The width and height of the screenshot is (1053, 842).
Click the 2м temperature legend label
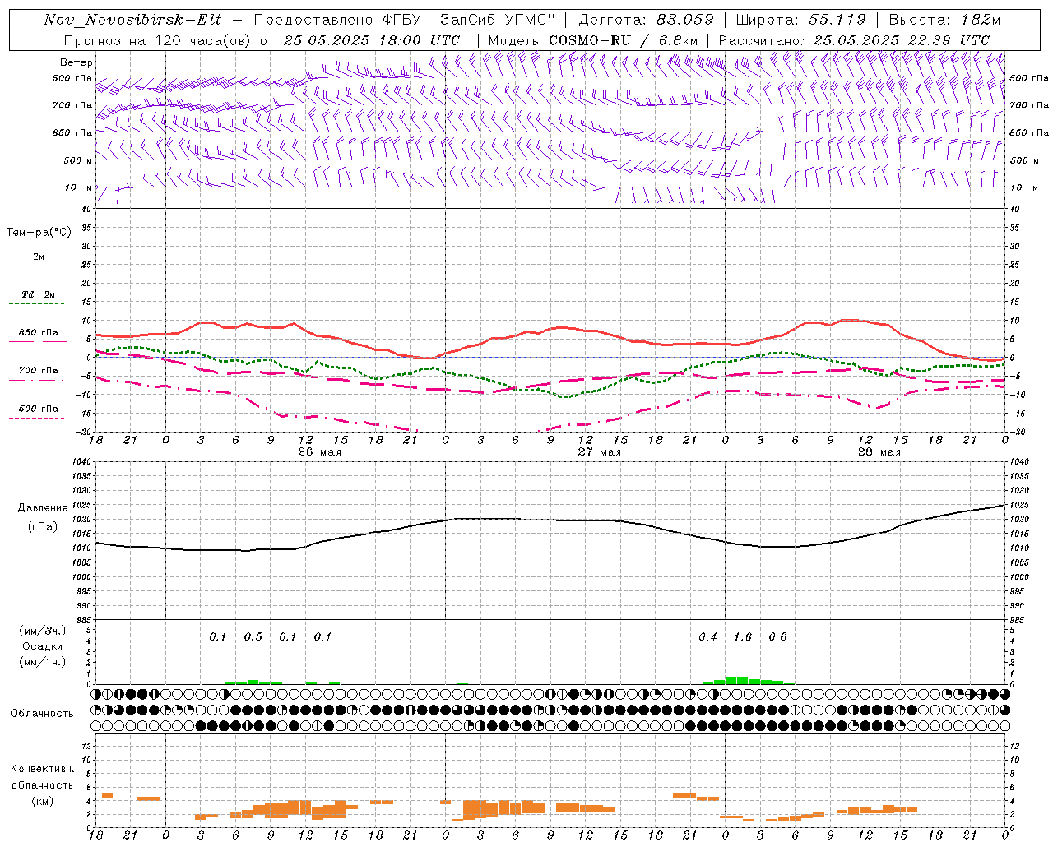39,257
